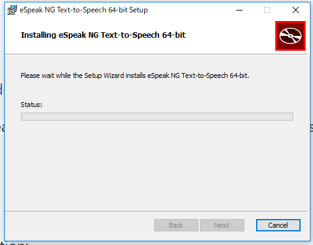This screenshot has width=313, height=245.
Task: Click the greyed-out Next button
Action: click(222, 225)
